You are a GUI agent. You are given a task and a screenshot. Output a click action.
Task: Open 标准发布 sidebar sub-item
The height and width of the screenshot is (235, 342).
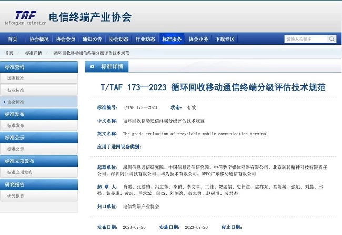click(16, 125)
